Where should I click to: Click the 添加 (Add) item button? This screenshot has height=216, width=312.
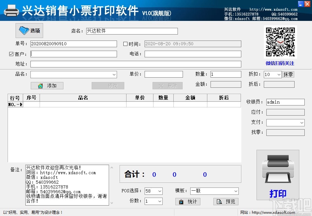(47, 86)
